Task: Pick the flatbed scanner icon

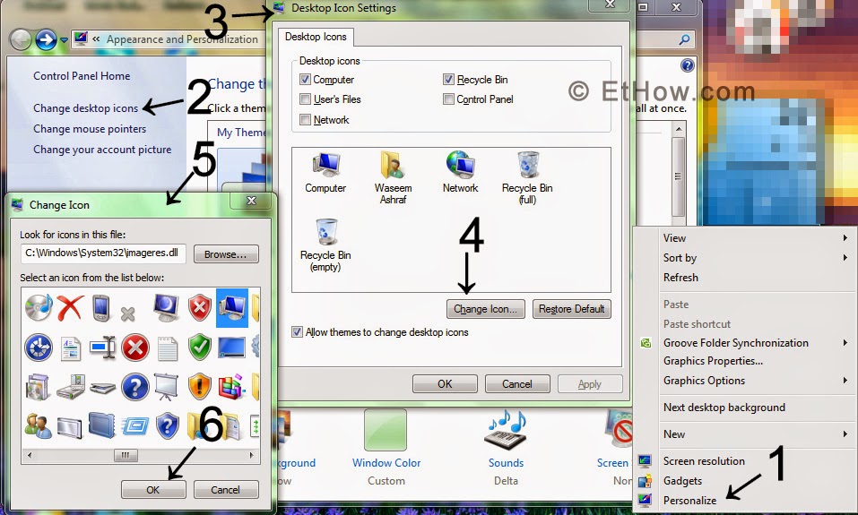Action: coord(103,388)
